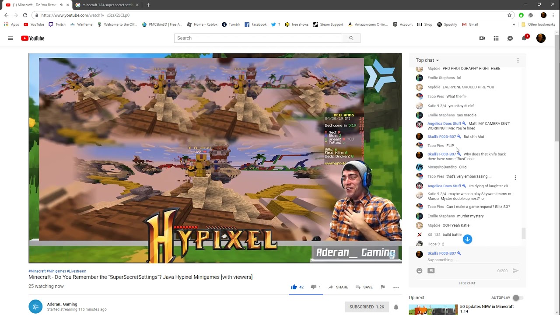
Task: Open the #Minecraft hashtag link
Action: pyautogui.click(x=37, y=271)
